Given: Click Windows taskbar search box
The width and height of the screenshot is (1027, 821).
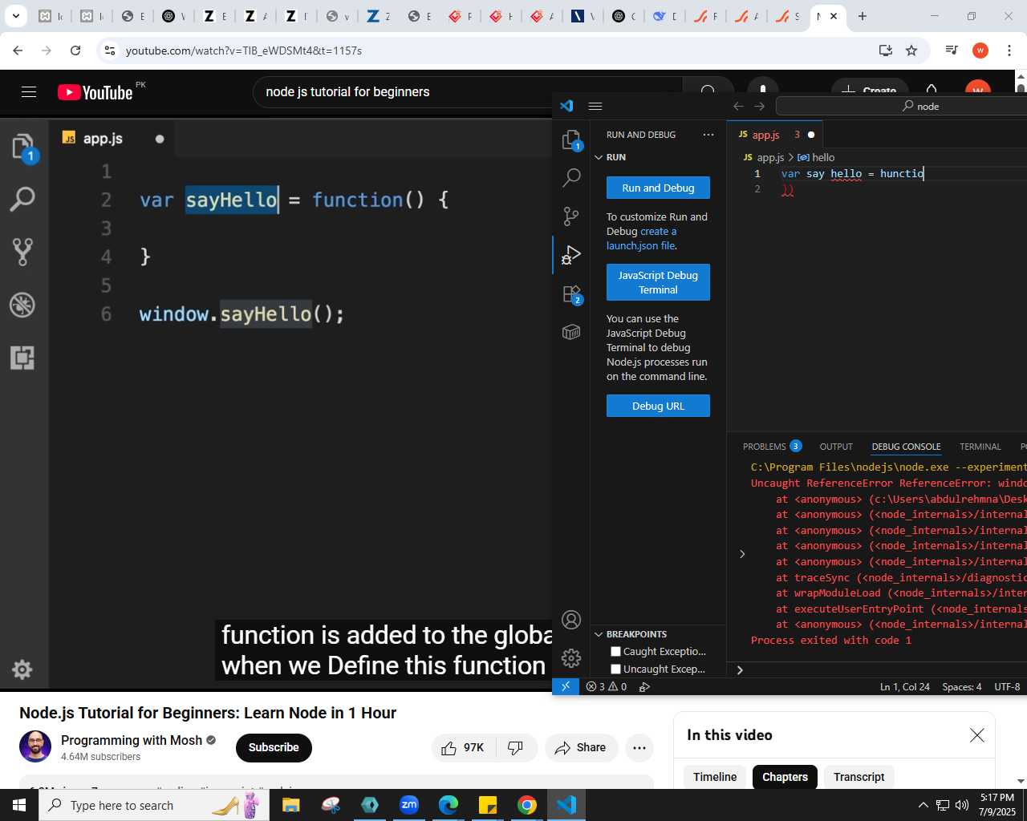Looking at the screenshot, I should 154,805.
